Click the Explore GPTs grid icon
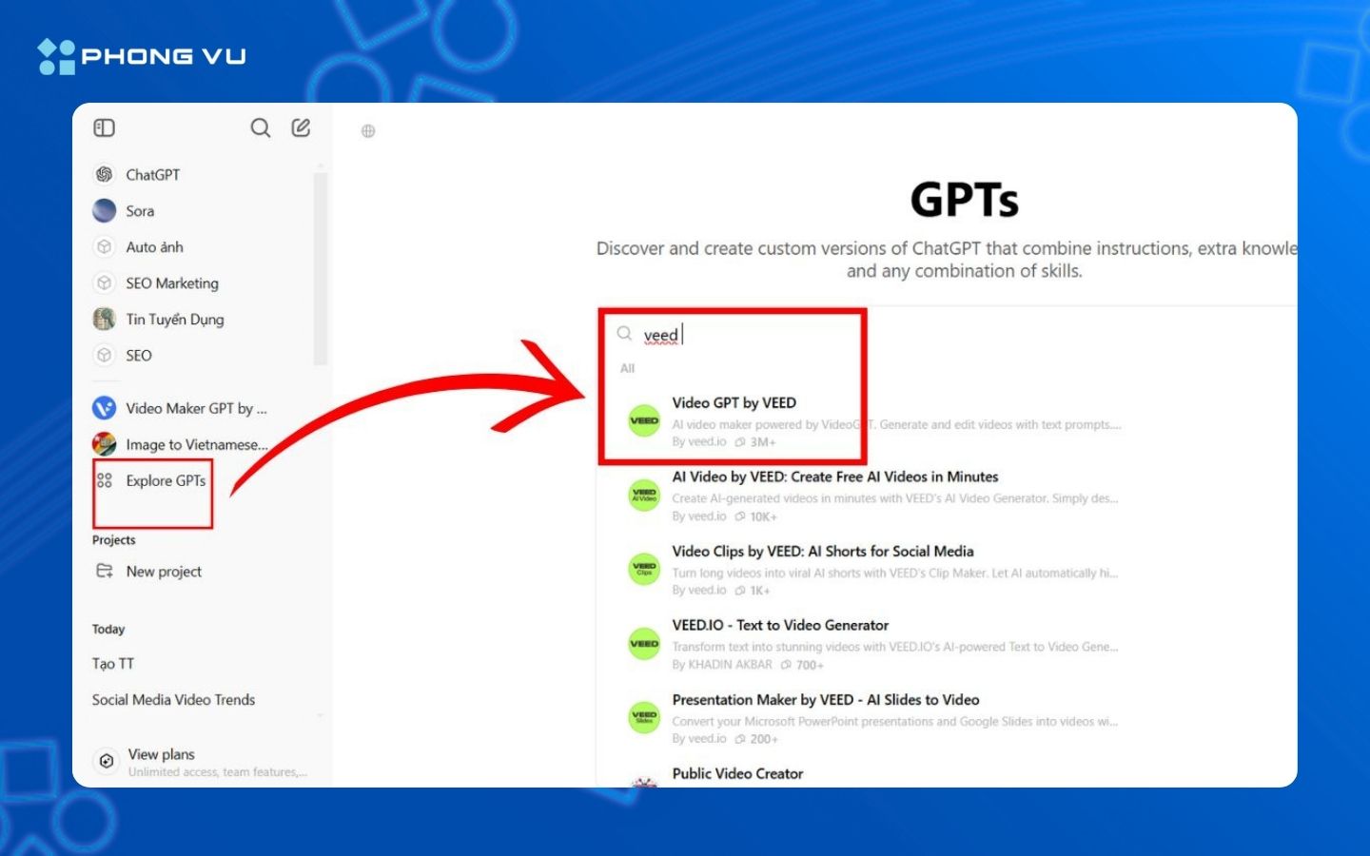The height and width of the screenshot is (856, 1370). [x=105, y=480]
